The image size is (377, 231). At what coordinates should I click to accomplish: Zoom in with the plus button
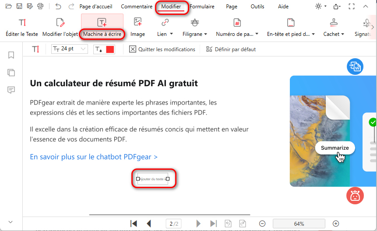[x=336, y=224]
